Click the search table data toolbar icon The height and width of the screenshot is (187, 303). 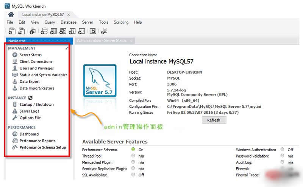click(x=92, y=31)
